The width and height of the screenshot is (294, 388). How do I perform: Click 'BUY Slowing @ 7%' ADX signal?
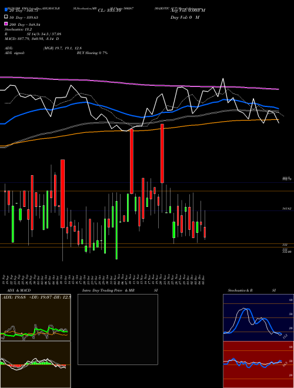click(x=92, y=53)
